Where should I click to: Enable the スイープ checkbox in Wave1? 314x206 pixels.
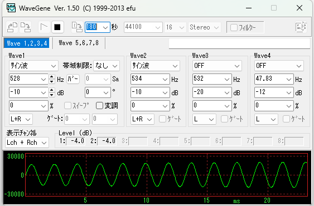click(x=67, y=106)
